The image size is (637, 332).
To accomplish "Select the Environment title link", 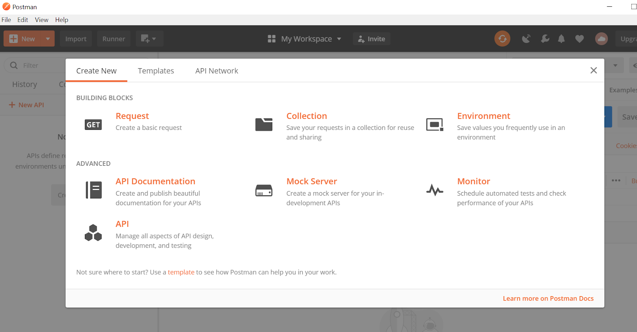I will 483,116.
